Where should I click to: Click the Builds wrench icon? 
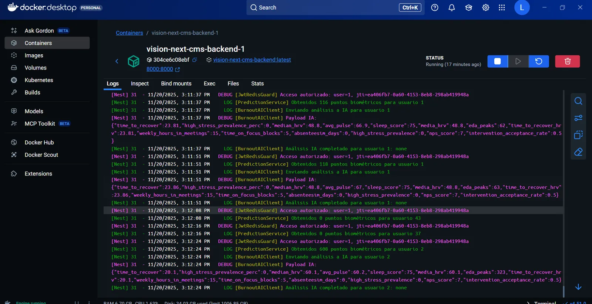14,92
